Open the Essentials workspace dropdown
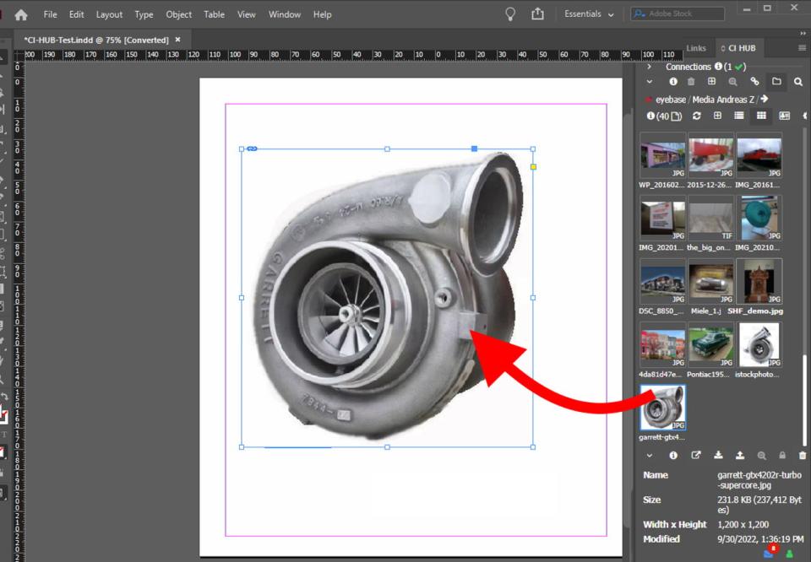Viewport: 811px width, 562px height. pos(586,14)
